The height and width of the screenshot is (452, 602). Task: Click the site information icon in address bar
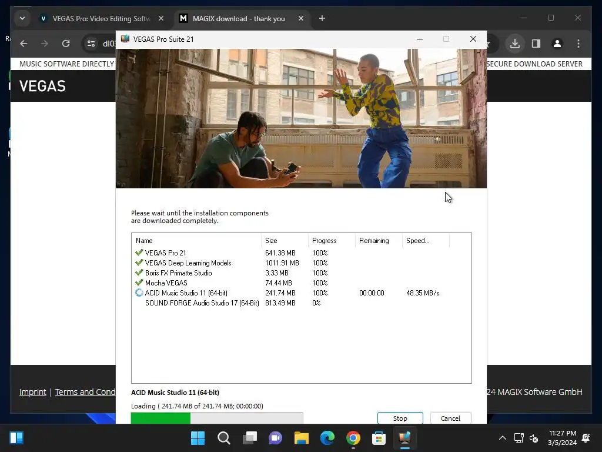[91, 44]
